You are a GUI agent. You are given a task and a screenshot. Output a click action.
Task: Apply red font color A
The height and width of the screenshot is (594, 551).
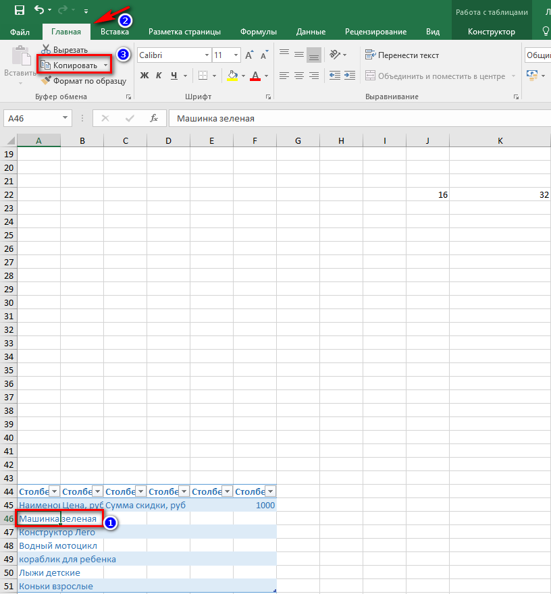(255, 76)
